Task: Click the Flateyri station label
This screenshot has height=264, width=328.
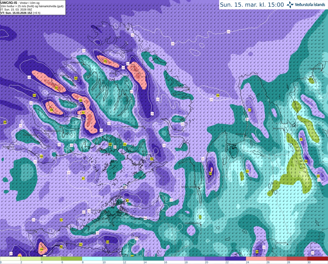Action: [64, 75]
